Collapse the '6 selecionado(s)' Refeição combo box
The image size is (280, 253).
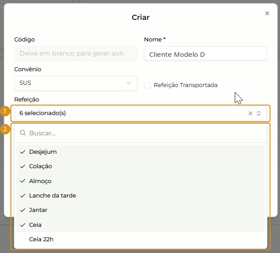141,113
